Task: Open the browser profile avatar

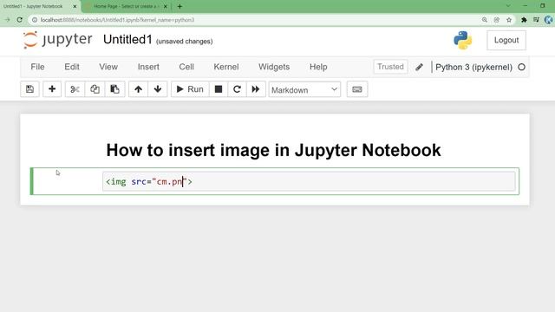Action: click(x=549, y=20)
